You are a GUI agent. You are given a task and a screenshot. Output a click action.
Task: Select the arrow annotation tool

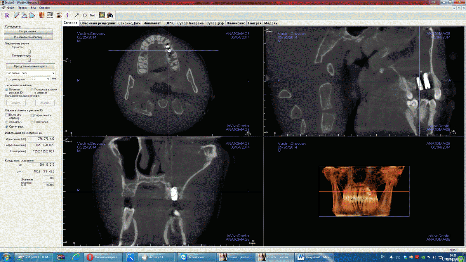coord(76,16)
